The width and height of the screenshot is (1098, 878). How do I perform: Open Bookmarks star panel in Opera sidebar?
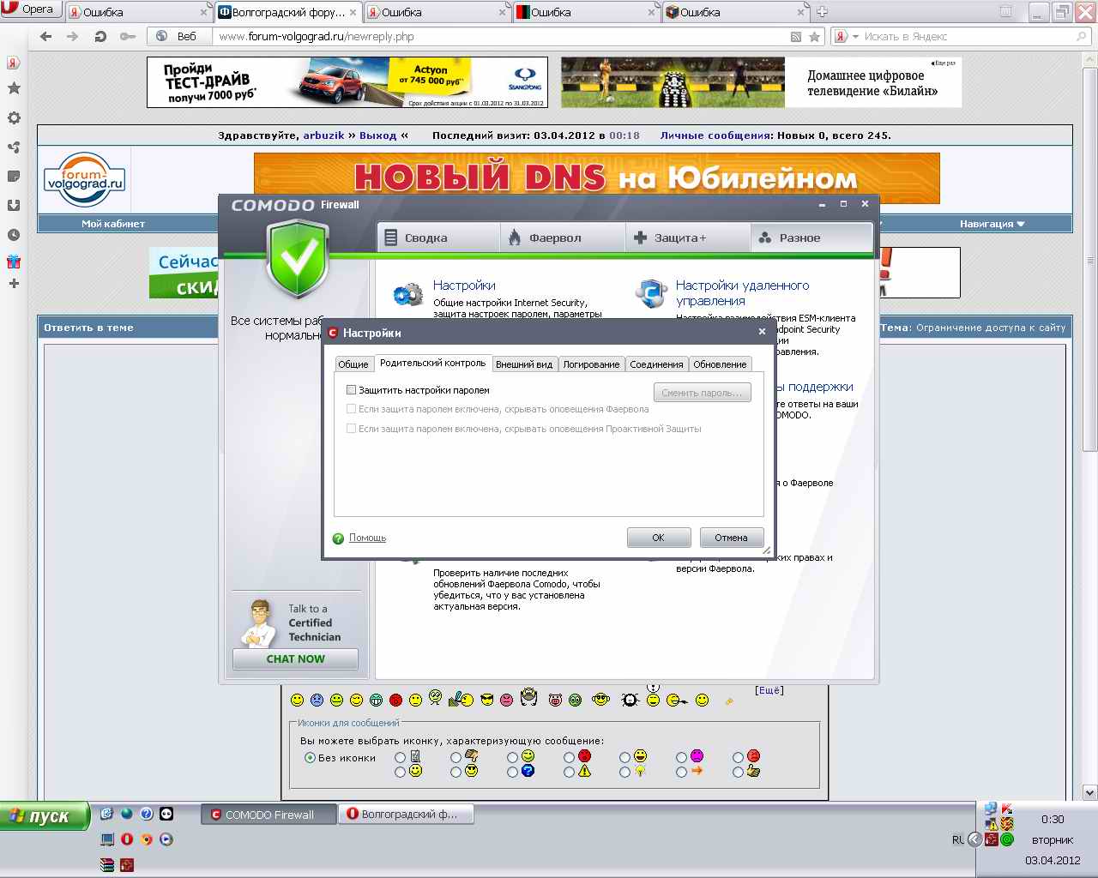pos(14,88)
